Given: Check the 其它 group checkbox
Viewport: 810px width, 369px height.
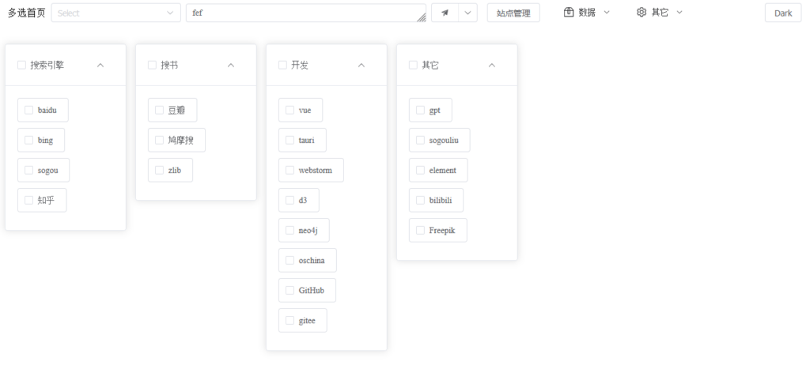Looking at the screenshot, I should coord(413,65).
